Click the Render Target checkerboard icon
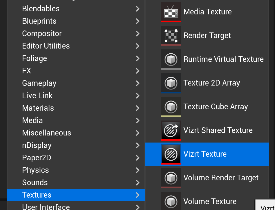The height and width of the screenshot is (210, 275). click(171, 36)
